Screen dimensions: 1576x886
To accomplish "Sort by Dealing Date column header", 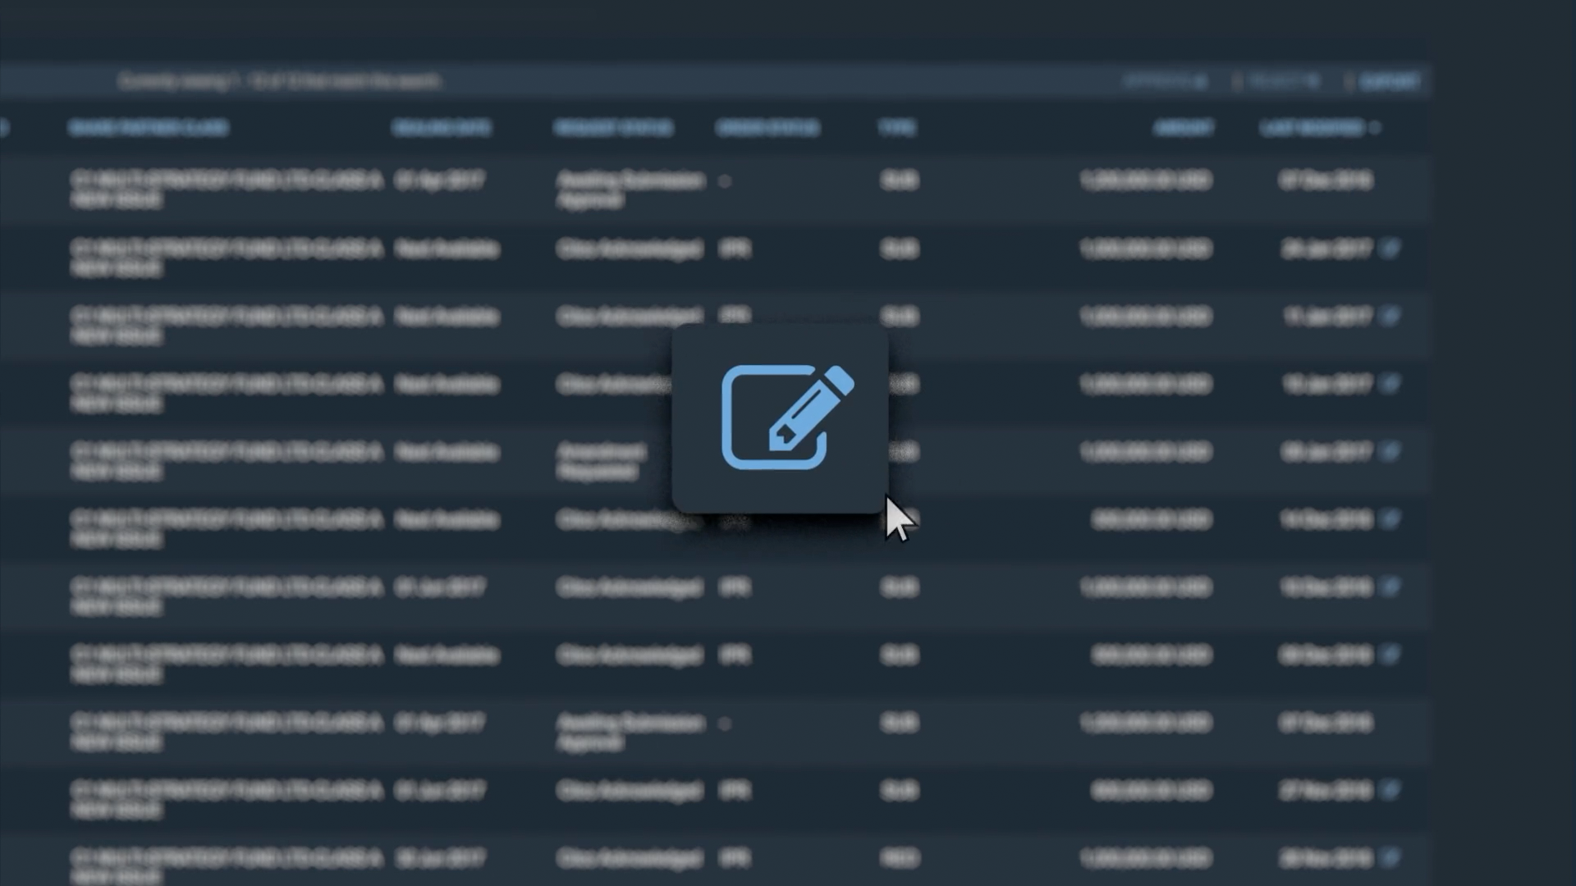I will click(441, 128).
